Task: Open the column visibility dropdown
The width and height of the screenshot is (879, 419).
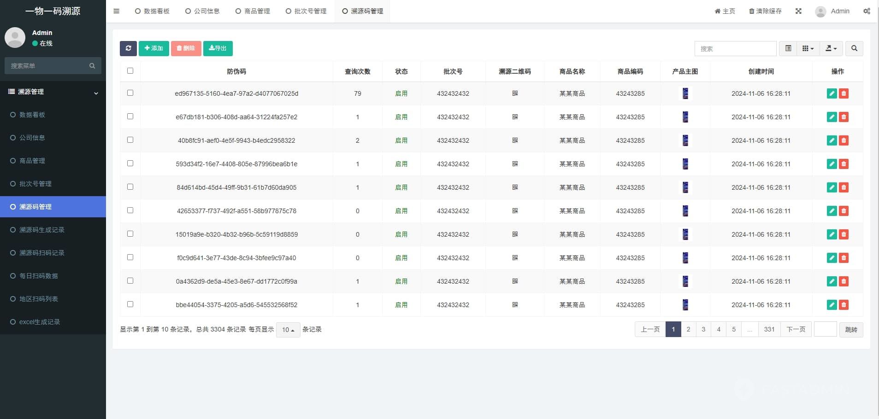Action: point(808,48)
